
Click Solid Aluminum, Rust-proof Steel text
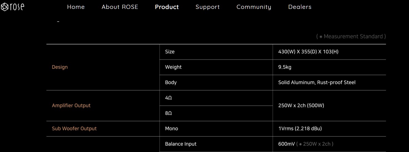pos(317,83)
